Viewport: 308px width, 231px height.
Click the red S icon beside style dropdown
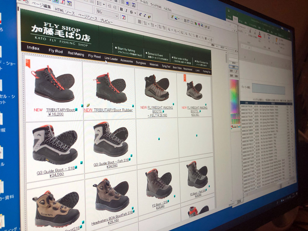[x=123, y=17]
